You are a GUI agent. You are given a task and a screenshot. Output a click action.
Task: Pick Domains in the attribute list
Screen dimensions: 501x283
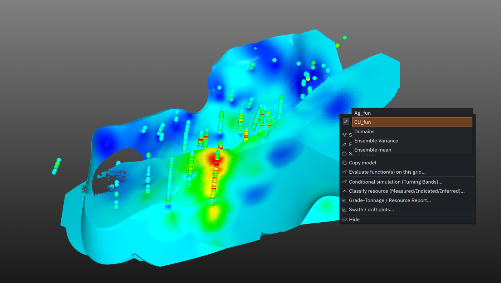click(412, 131)
